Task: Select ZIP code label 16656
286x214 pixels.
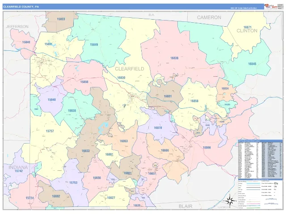Action: 97,178
